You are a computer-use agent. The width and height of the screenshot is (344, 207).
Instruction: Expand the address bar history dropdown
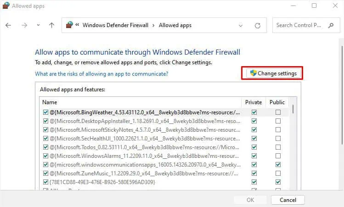point(241,25)
